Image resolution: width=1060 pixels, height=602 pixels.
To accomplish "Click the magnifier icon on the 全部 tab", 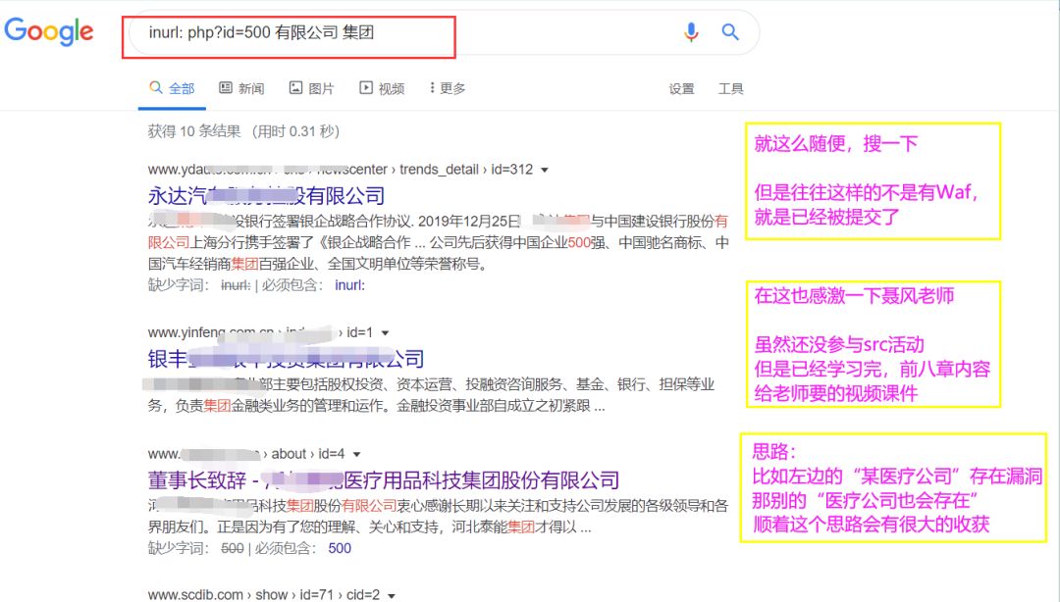I will [x=154, y=86].
